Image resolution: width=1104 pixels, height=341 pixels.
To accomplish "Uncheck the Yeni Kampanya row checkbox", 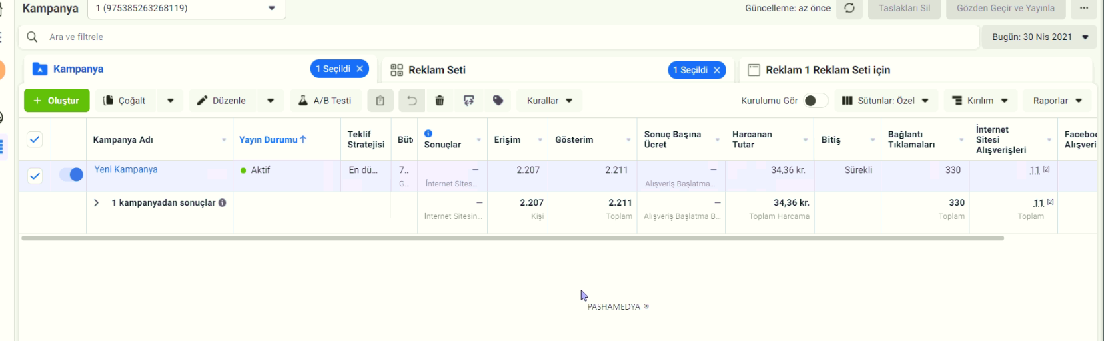I will [x=35, y=176].
